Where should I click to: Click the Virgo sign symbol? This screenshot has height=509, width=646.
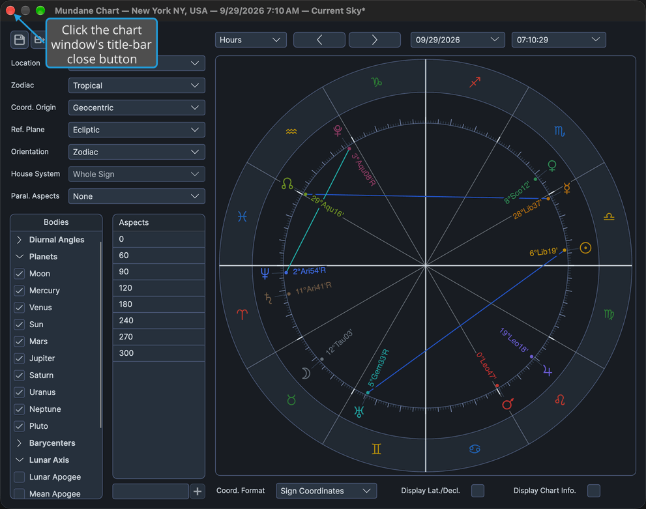coord(609,315)
